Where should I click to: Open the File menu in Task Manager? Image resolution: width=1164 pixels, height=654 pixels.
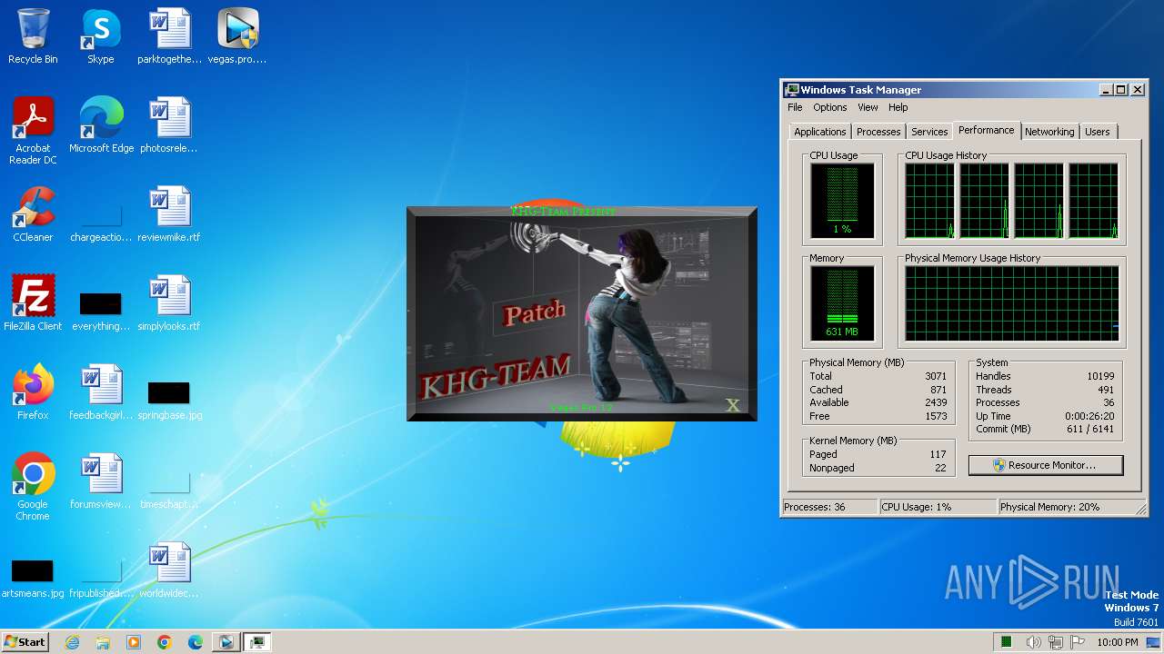(x=795, y=107)
